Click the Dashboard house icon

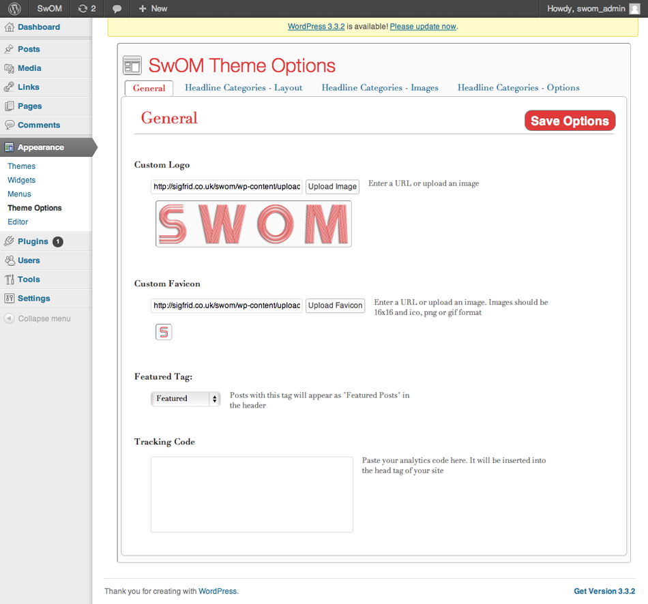coord(9,27)
